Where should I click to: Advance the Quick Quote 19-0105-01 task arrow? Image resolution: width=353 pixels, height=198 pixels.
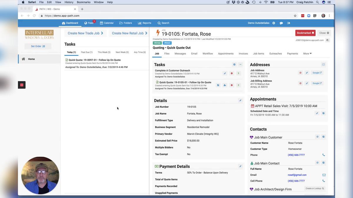[239, 85]
